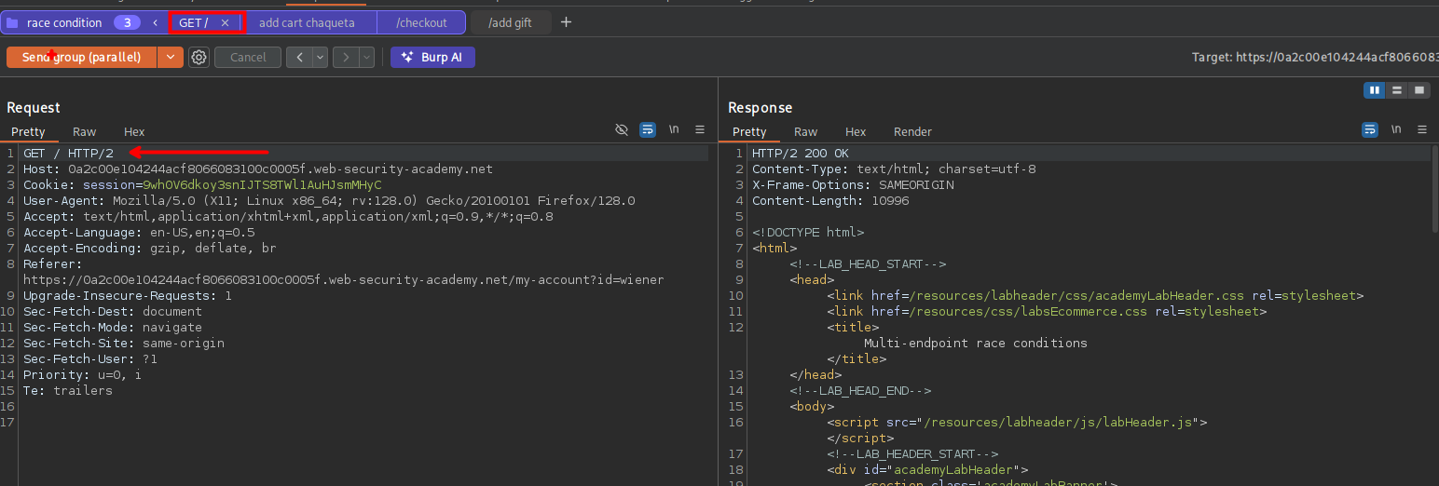1439x486 pixels.
Task: Switch to side-by-side split layout
Action: 1374,90
